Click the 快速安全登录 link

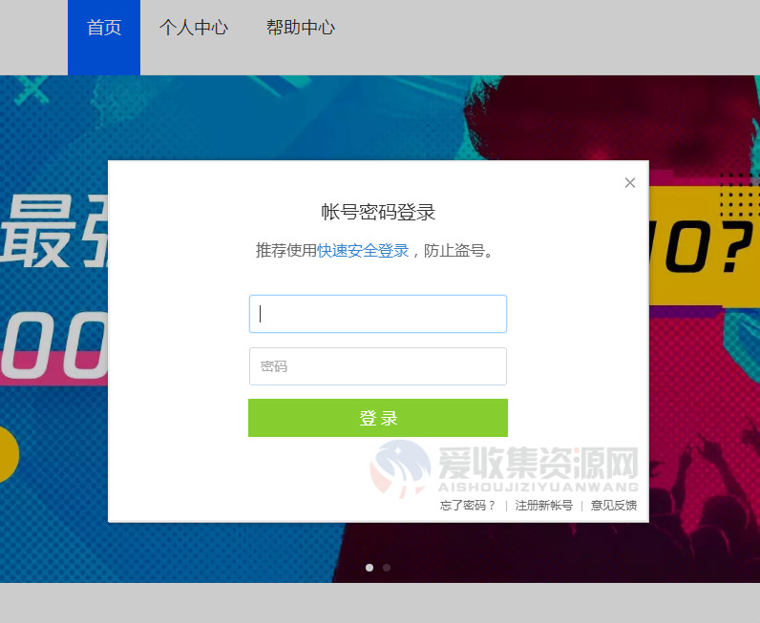click(x=363, y=251)
